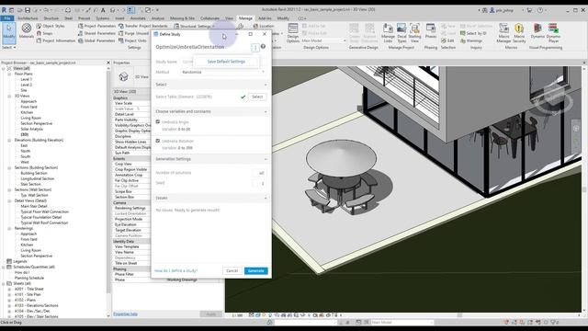
Task: Click Select by ID
Action: coord(473,33)
